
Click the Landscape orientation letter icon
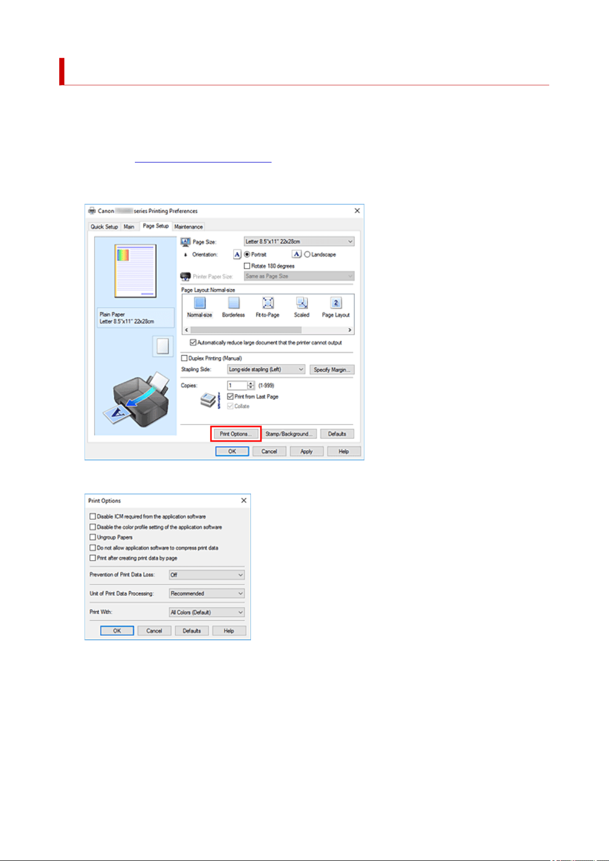(x=296, y=254)
